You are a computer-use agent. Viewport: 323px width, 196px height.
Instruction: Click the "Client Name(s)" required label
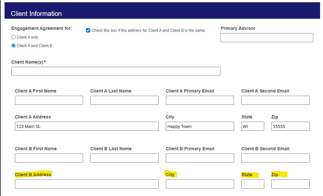pyautogui.click(x=29, y=62)
